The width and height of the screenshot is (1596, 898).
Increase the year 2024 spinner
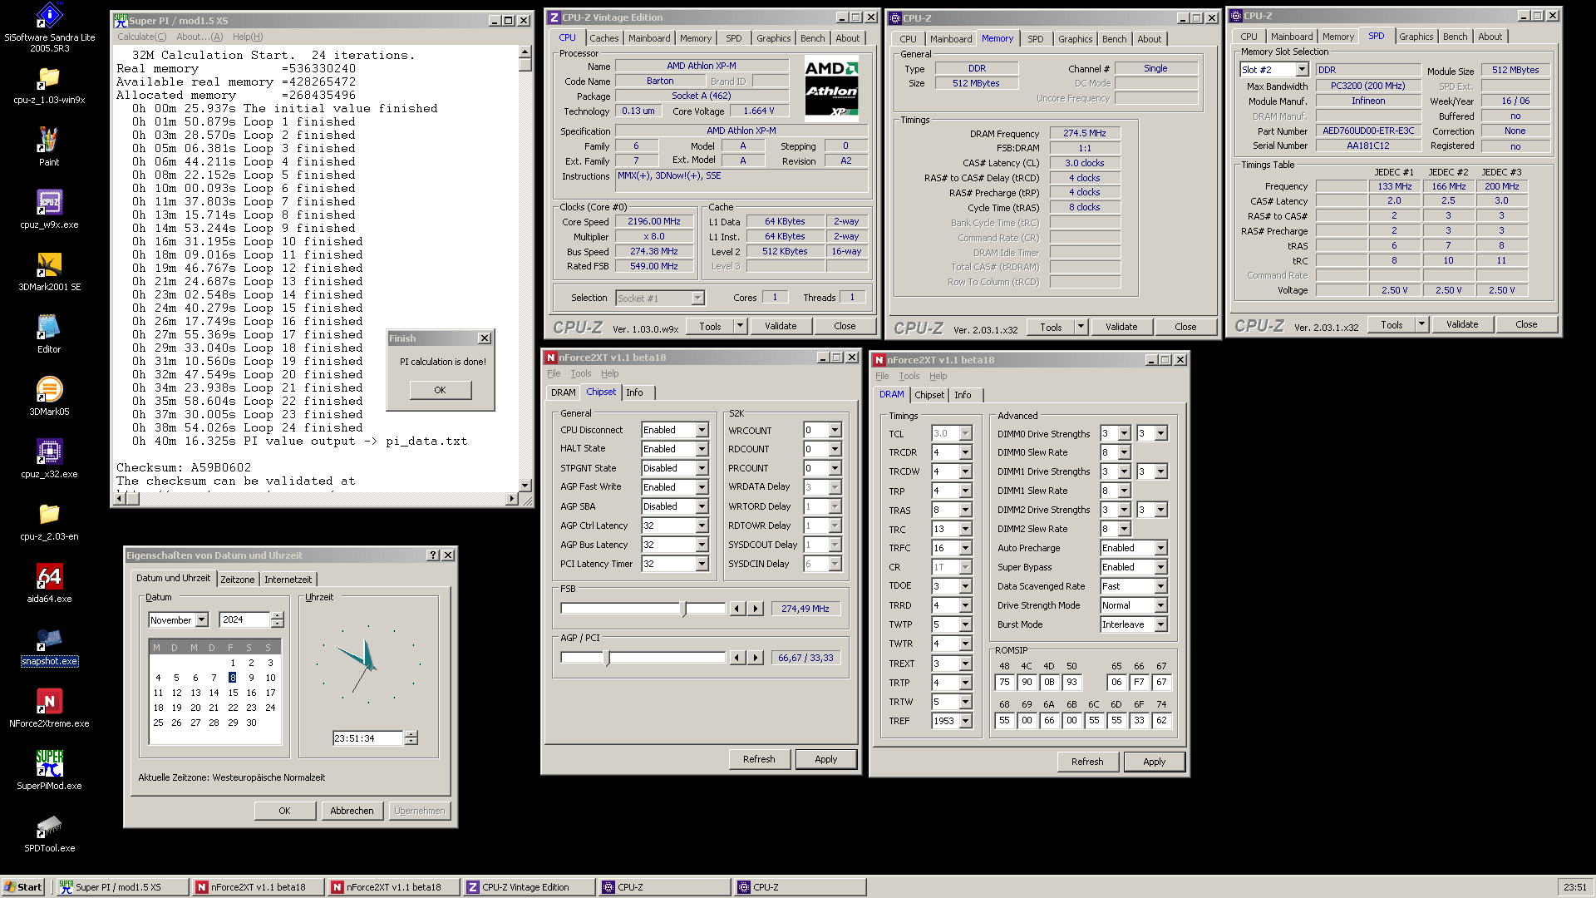278,616
